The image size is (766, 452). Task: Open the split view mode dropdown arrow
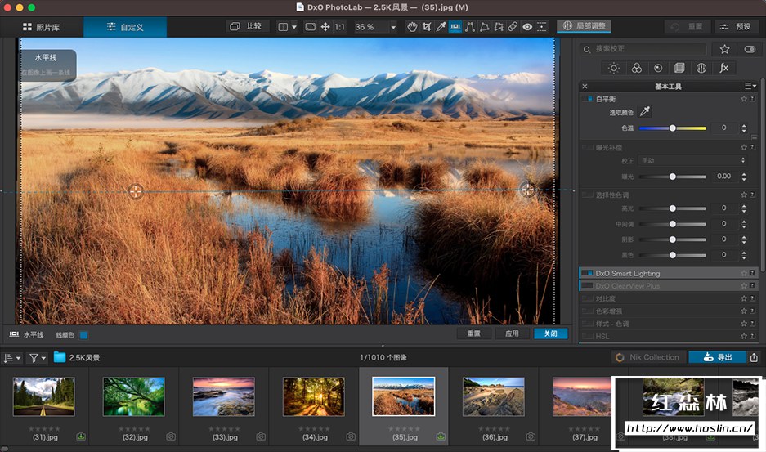click(x=294, y=27)
